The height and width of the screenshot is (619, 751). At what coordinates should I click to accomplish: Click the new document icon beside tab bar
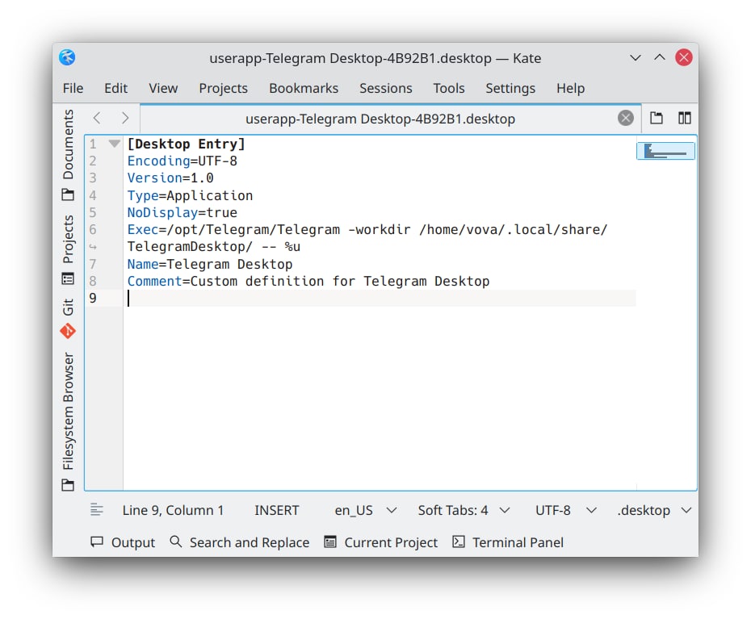tap(657, 118)
